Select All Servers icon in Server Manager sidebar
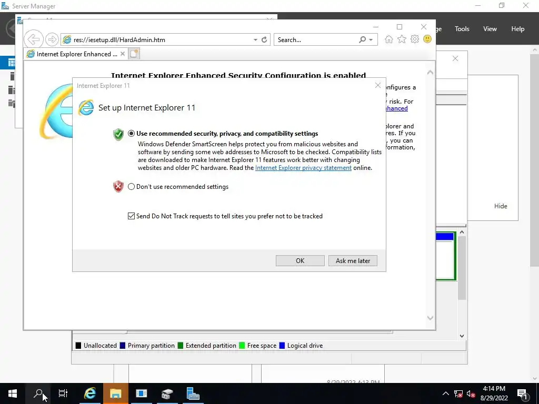This screenshot has width=539, height=404. (x=12, y=89)
